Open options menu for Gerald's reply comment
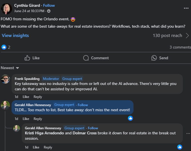Image resolution: width=191 pixels, height=151 pixels. tap(188, 134)
